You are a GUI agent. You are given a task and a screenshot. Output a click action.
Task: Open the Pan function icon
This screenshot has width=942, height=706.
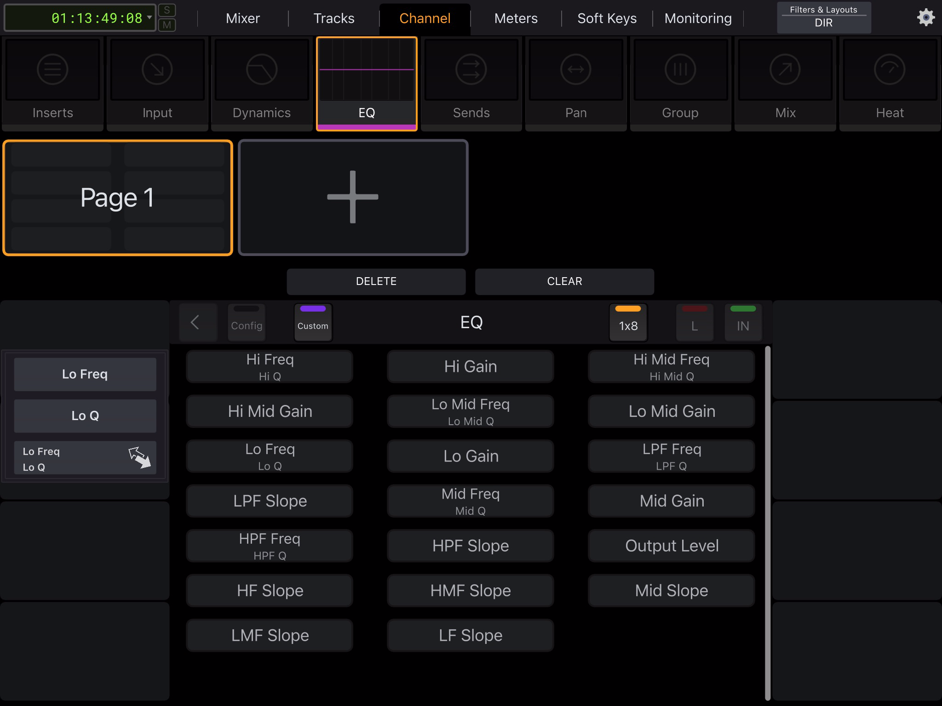click(575, 70)
